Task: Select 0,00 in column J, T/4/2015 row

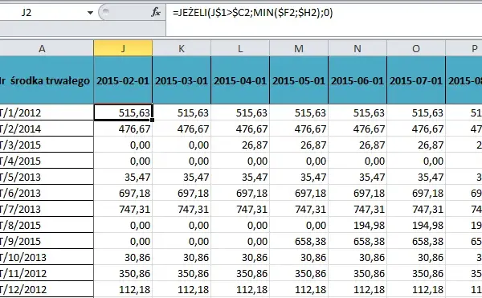Action: (123, 161)
